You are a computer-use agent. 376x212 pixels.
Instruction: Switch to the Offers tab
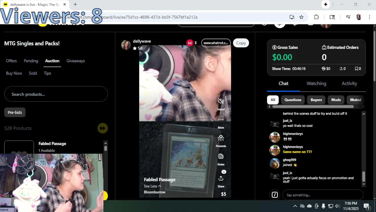pos(11,61)
